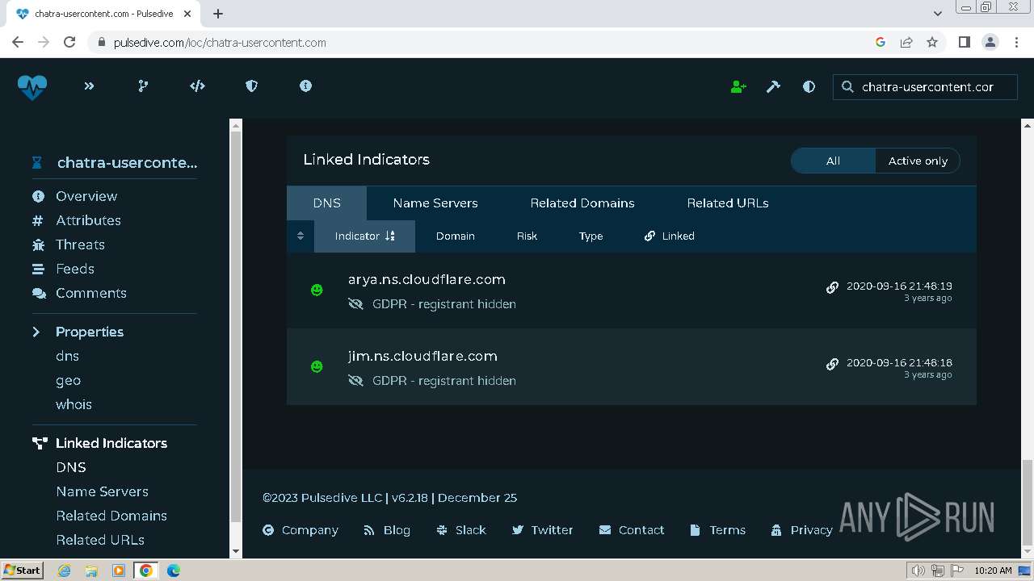Image resolution: width=1034 pixels, height=581 pixels.
Task: Sort by Linked column
Action: click(x=670, y=236)
